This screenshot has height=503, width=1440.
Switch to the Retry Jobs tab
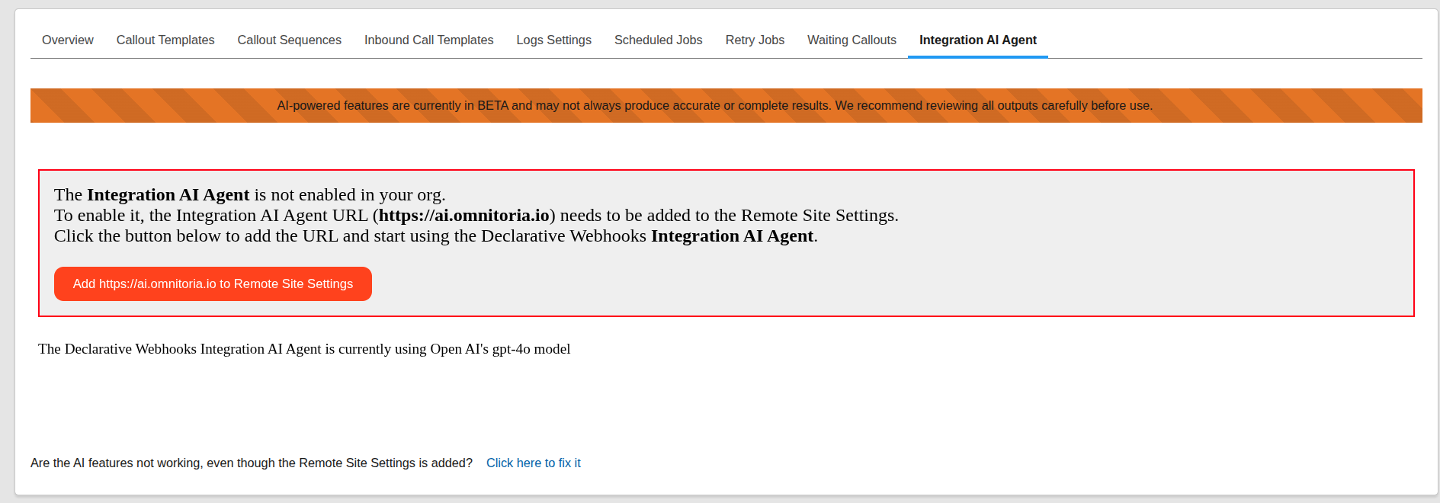pyautogui.click(x=755, y=40)
